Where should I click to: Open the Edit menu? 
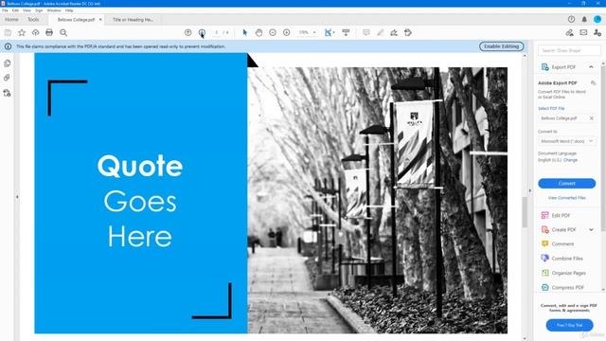[15, 10]
